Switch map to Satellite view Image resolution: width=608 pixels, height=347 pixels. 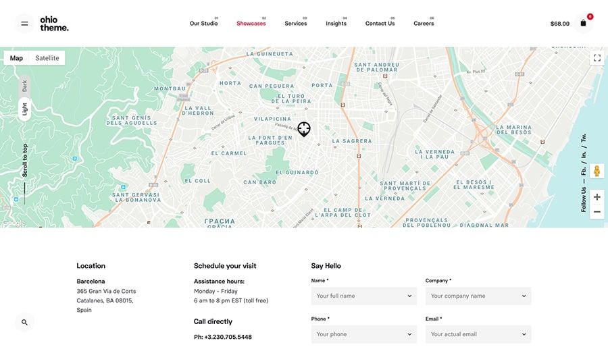tap(47, 58)
